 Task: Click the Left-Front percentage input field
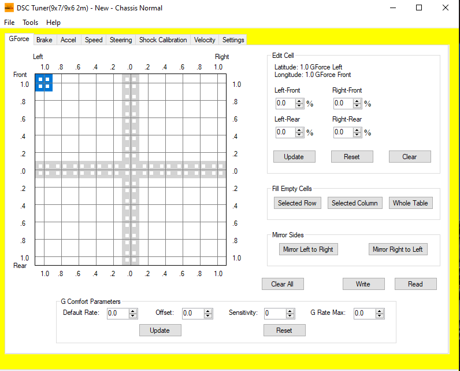[x=285, y=104]
